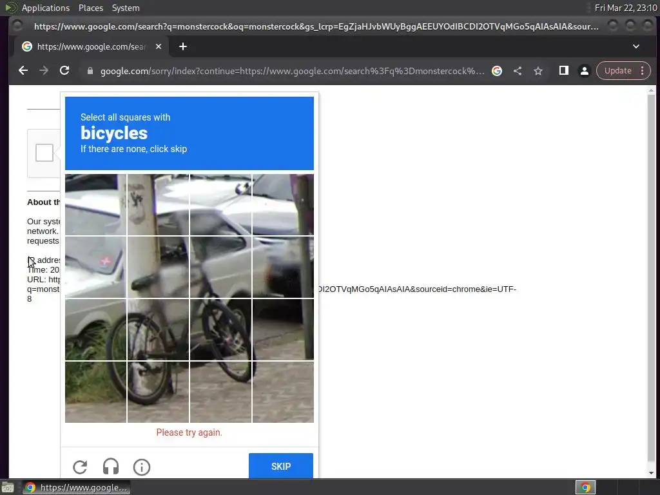Get a new captcha challenge with reload icon

[x=80, y=467]
